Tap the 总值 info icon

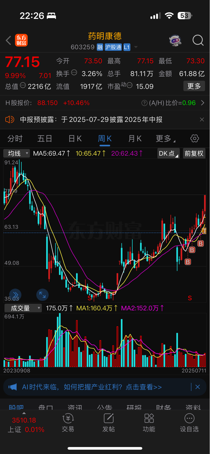point(23,85)
